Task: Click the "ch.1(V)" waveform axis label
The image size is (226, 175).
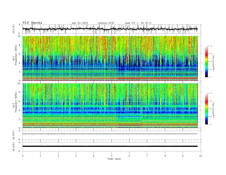Action: pos(14,29)
